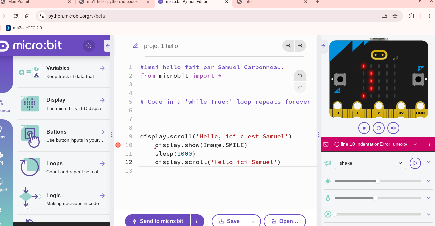435x226 pixels.
Task: Open serial panel more options menu
Action: pos(430,144)
